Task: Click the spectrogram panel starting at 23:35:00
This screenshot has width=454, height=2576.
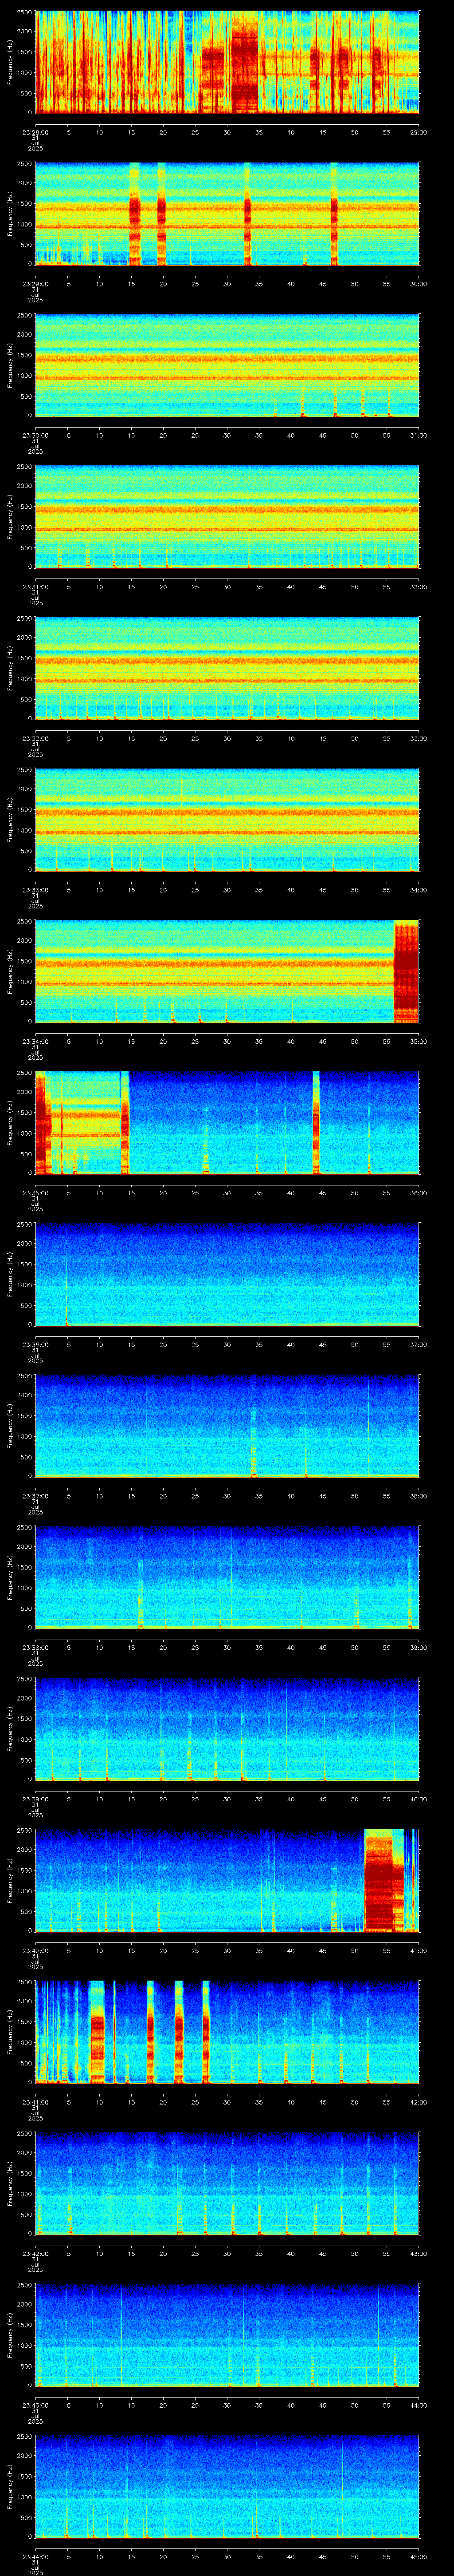Action: pyautogui.click(x=227, y=1123)
